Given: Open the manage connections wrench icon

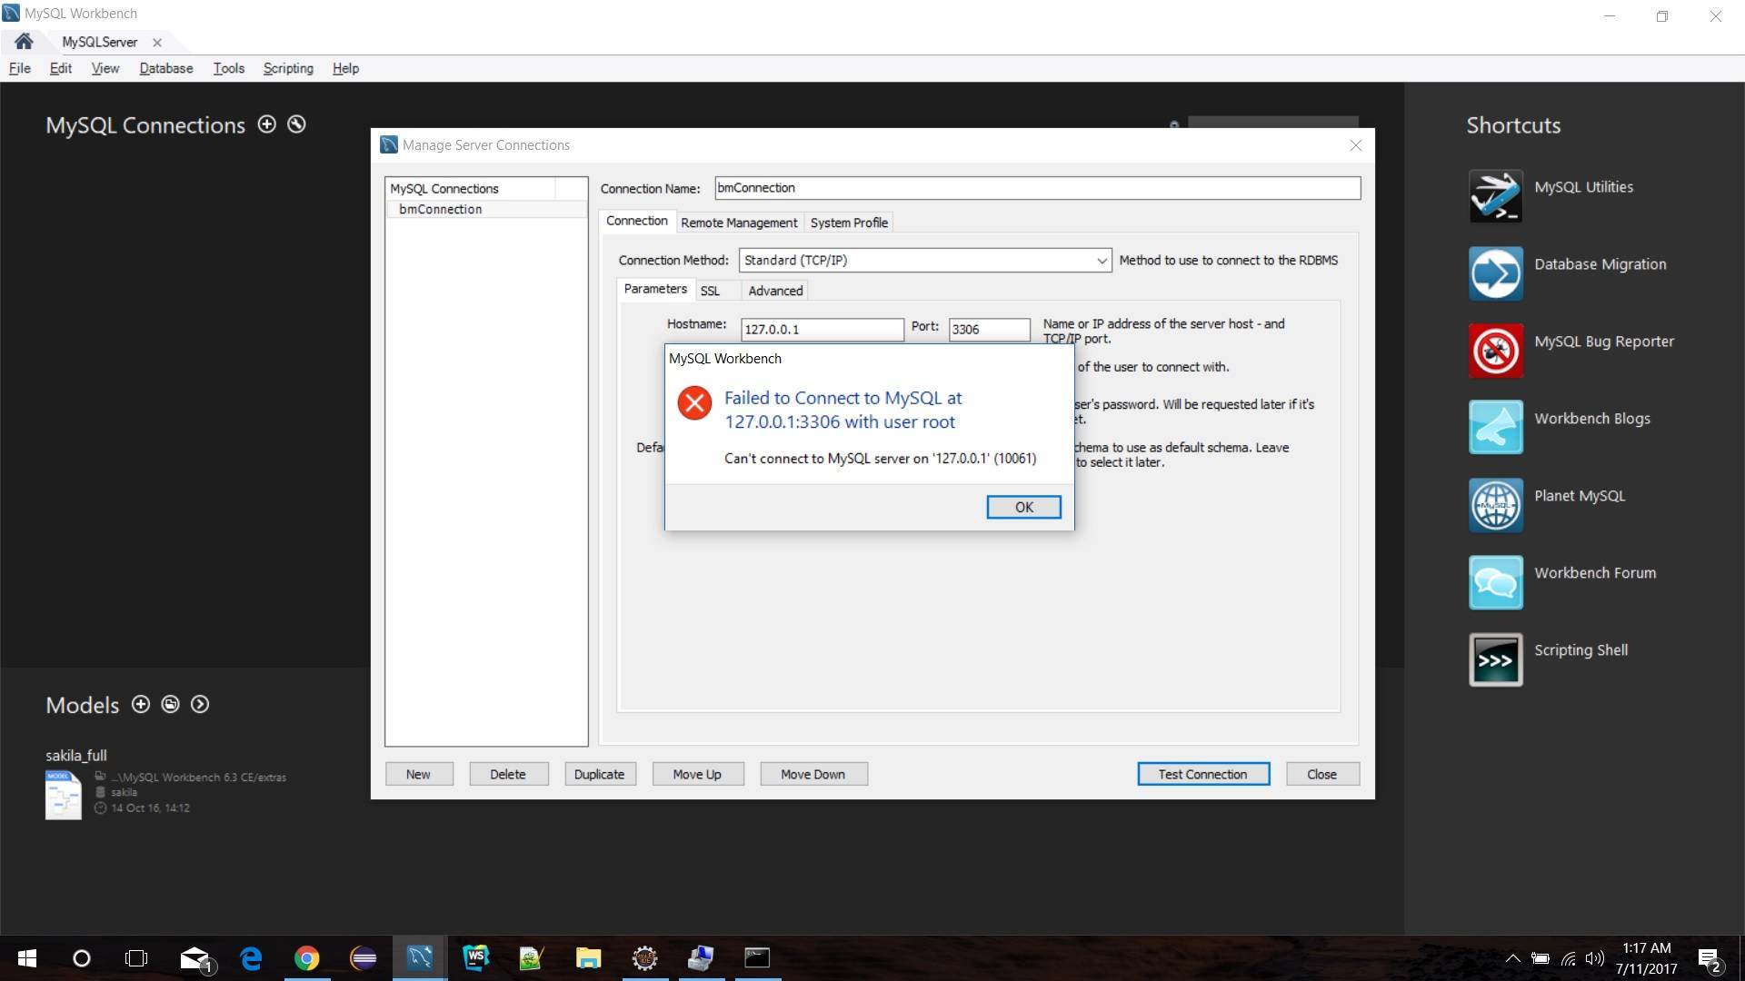Looking at the screenshot, I should pos(296,124).
